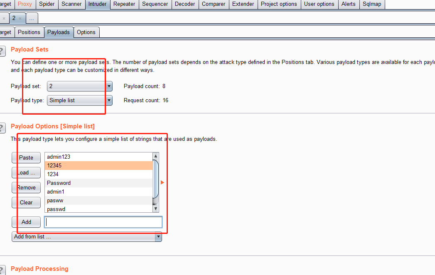Viewport: 435px width, 275px height.
Task: Clear the payload list
Action: (x=26, y=203)
